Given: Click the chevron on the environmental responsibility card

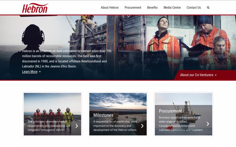Looking at the screenshot, I should point(77,126).
